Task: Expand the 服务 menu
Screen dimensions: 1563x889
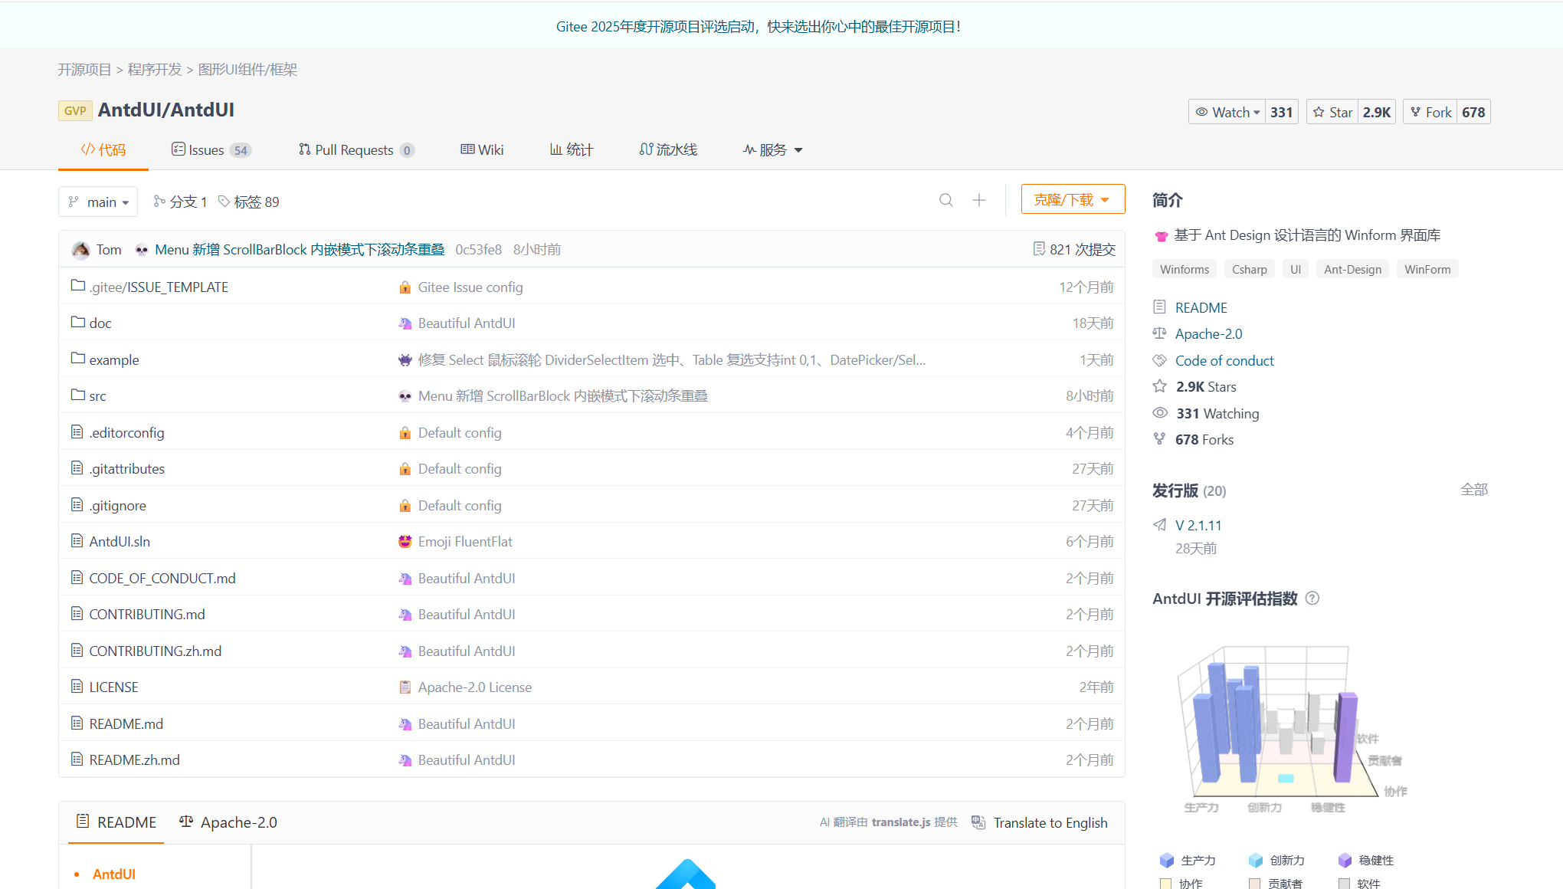Action: point(773,149)
